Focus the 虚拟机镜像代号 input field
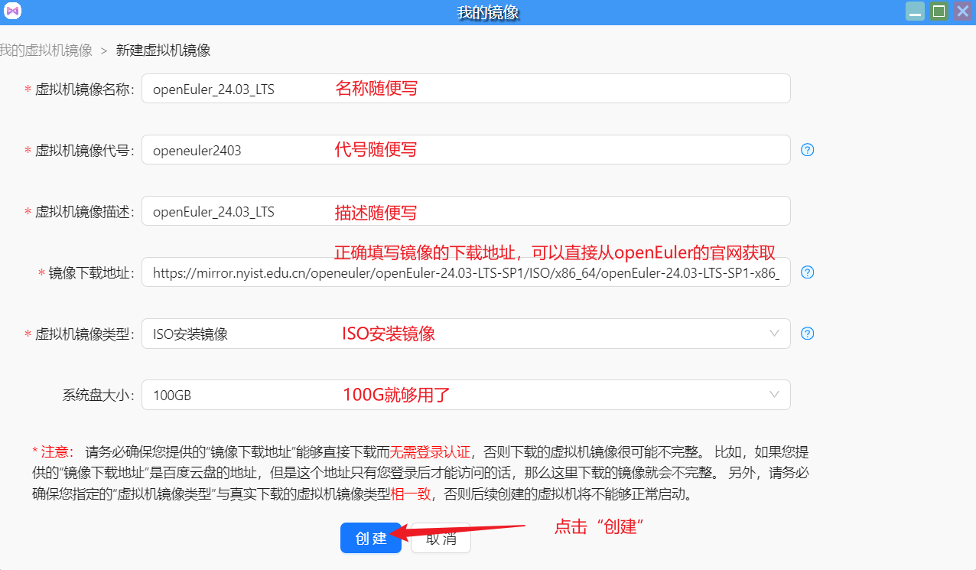 pyautogui.click(x=466, y=150)
